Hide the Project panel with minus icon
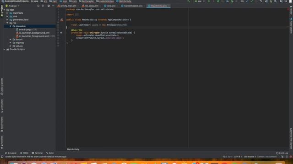Image resolution: width=293 pixels, height=164 pixels. coord(53,6)
